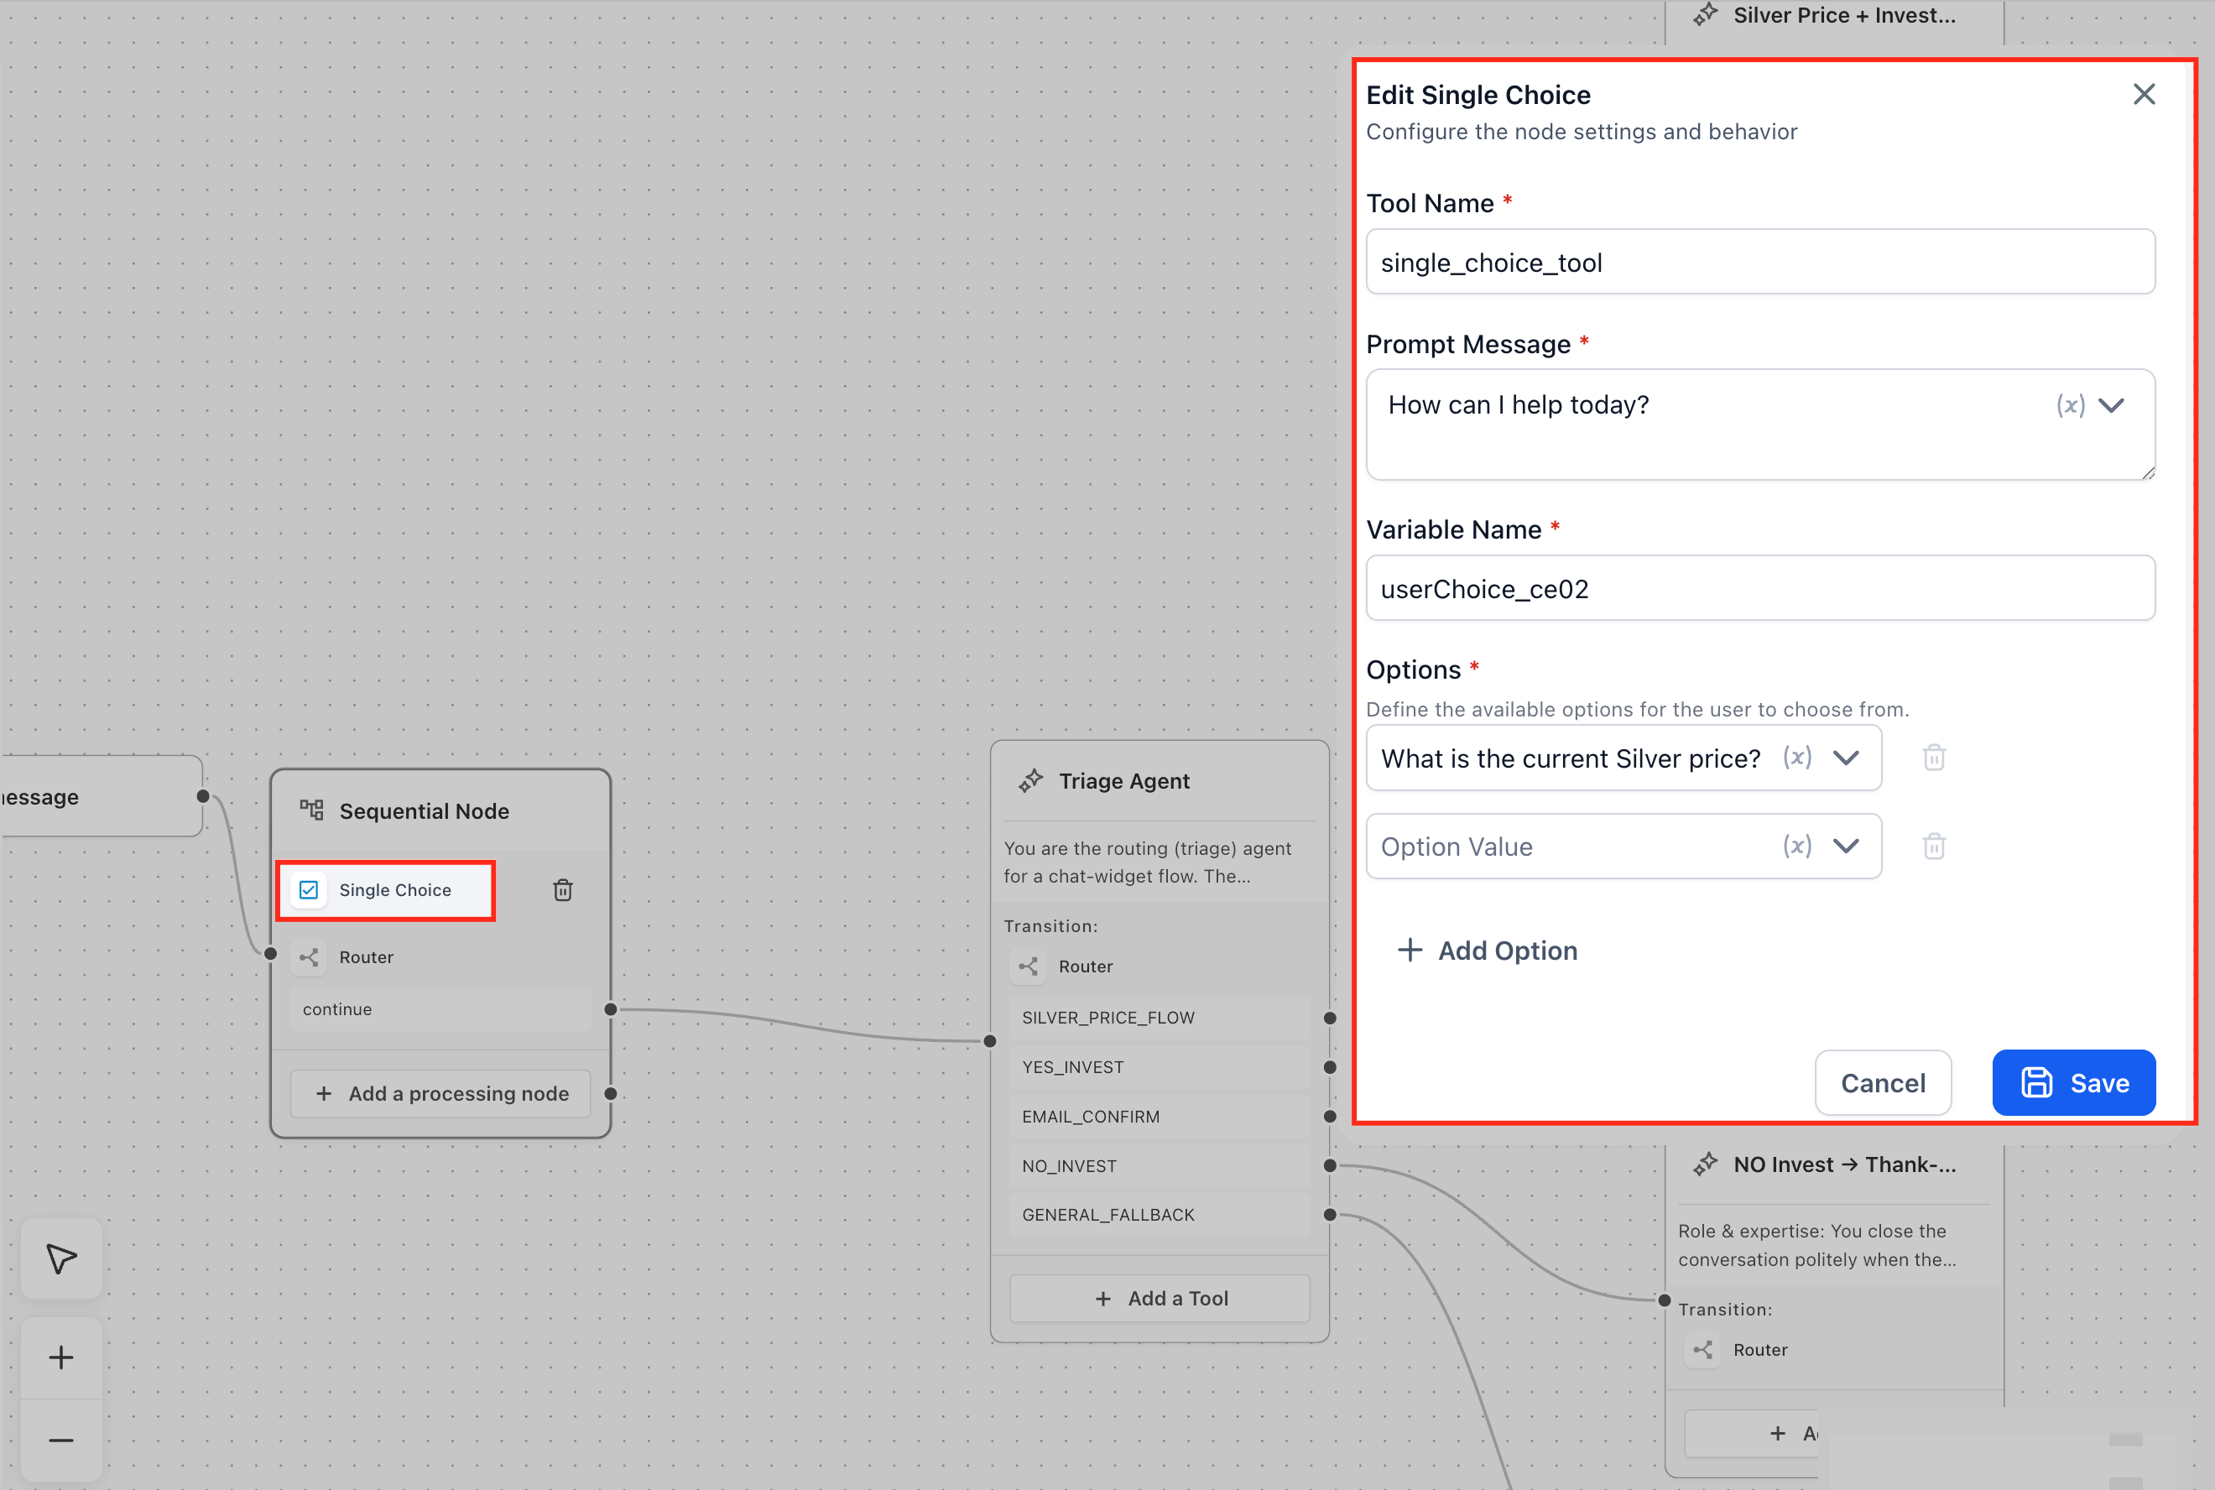Close the Edit Single Choice panel

[x=2143, y=94]
